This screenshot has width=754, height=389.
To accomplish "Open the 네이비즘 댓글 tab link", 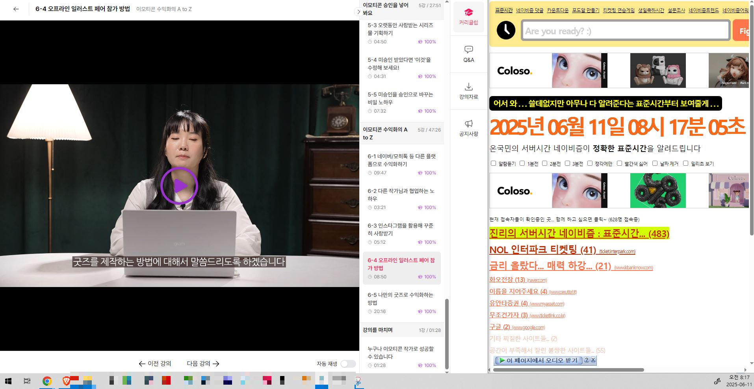I will [x=530, y=10].
